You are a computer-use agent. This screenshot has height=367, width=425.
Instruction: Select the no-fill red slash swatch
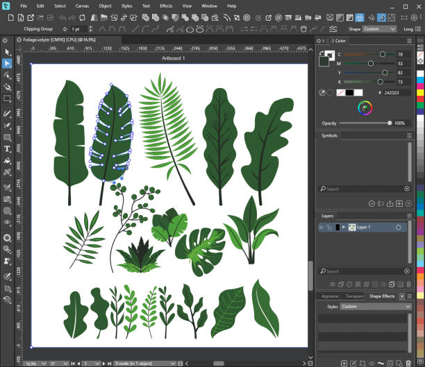click(x=340, y=93)
